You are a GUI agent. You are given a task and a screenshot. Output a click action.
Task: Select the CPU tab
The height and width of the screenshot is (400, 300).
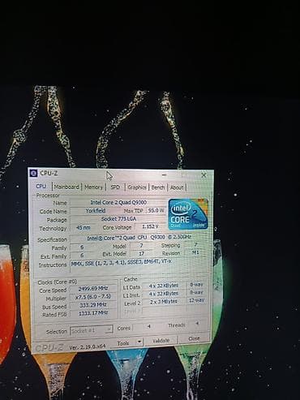[41, 187]
